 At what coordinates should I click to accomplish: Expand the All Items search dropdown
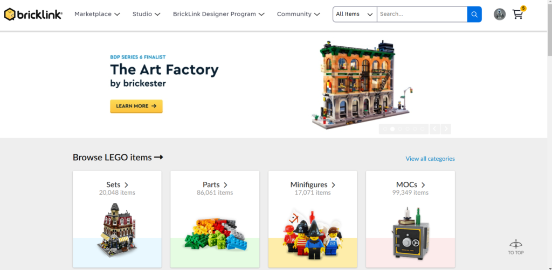click(x=355, y=15)
